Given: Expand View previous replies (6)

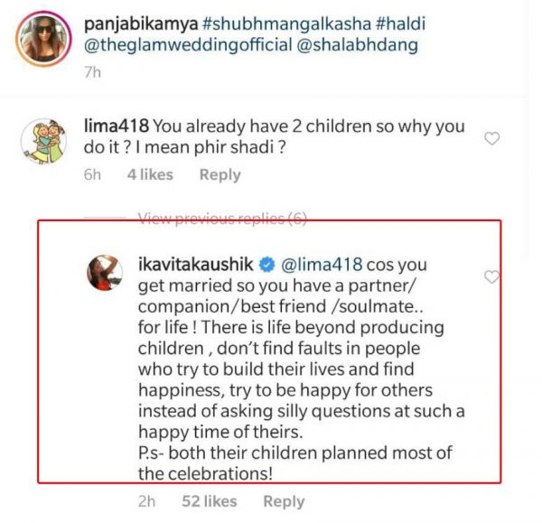Looking at the screenshot, I should [x=222, y=218].
